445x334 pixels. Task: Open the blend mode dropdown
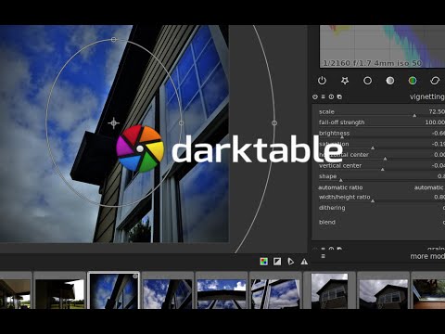pyautogui.click(x=382, y=222)
